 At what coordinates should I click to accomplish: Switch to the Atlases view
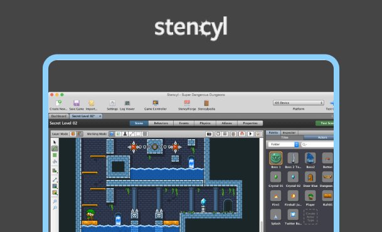tap(226, 123)
